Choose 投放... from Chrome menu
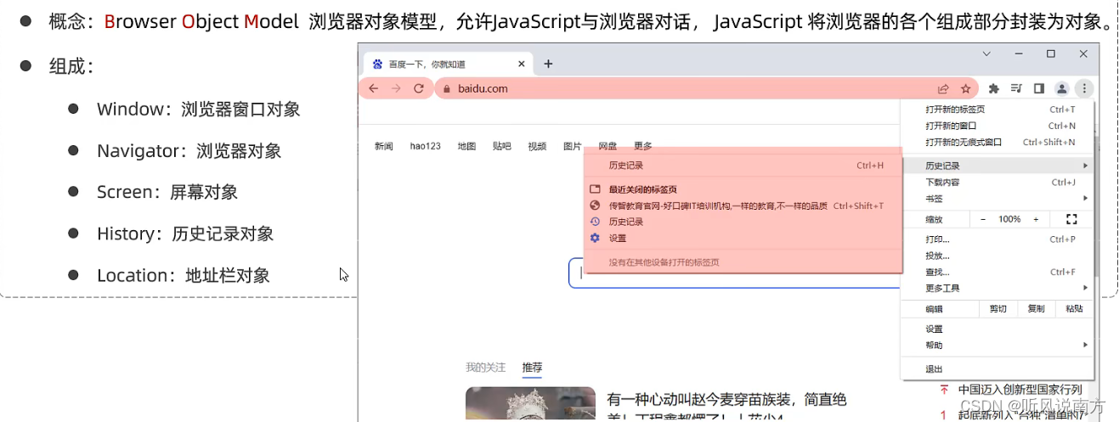 point(998,256)
